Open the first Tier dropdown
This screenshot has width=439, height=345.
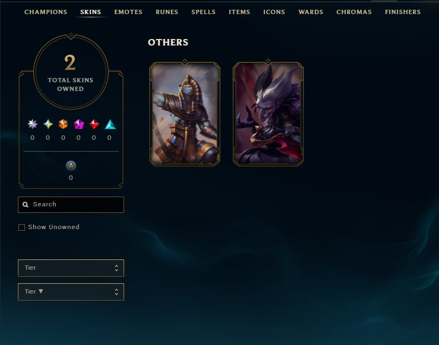[71, 268]
